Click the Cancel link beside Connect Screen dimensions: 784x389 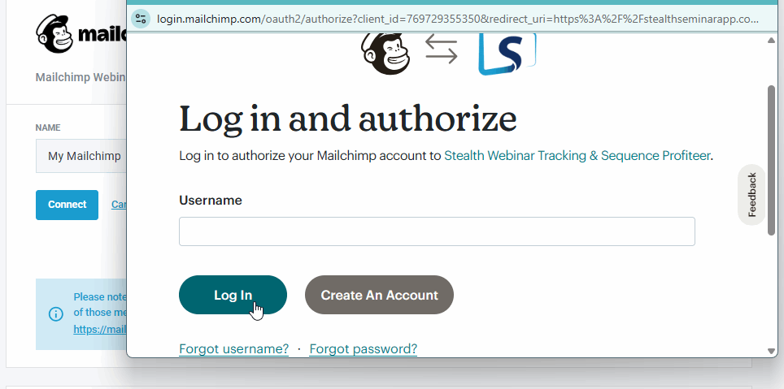119,204
